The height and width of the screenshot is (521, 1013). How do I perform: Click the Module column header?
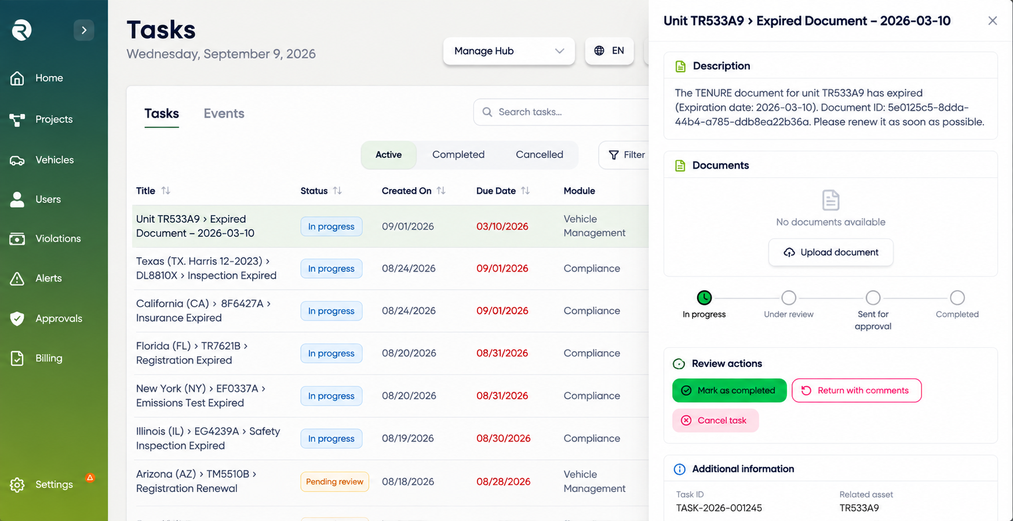580,191
